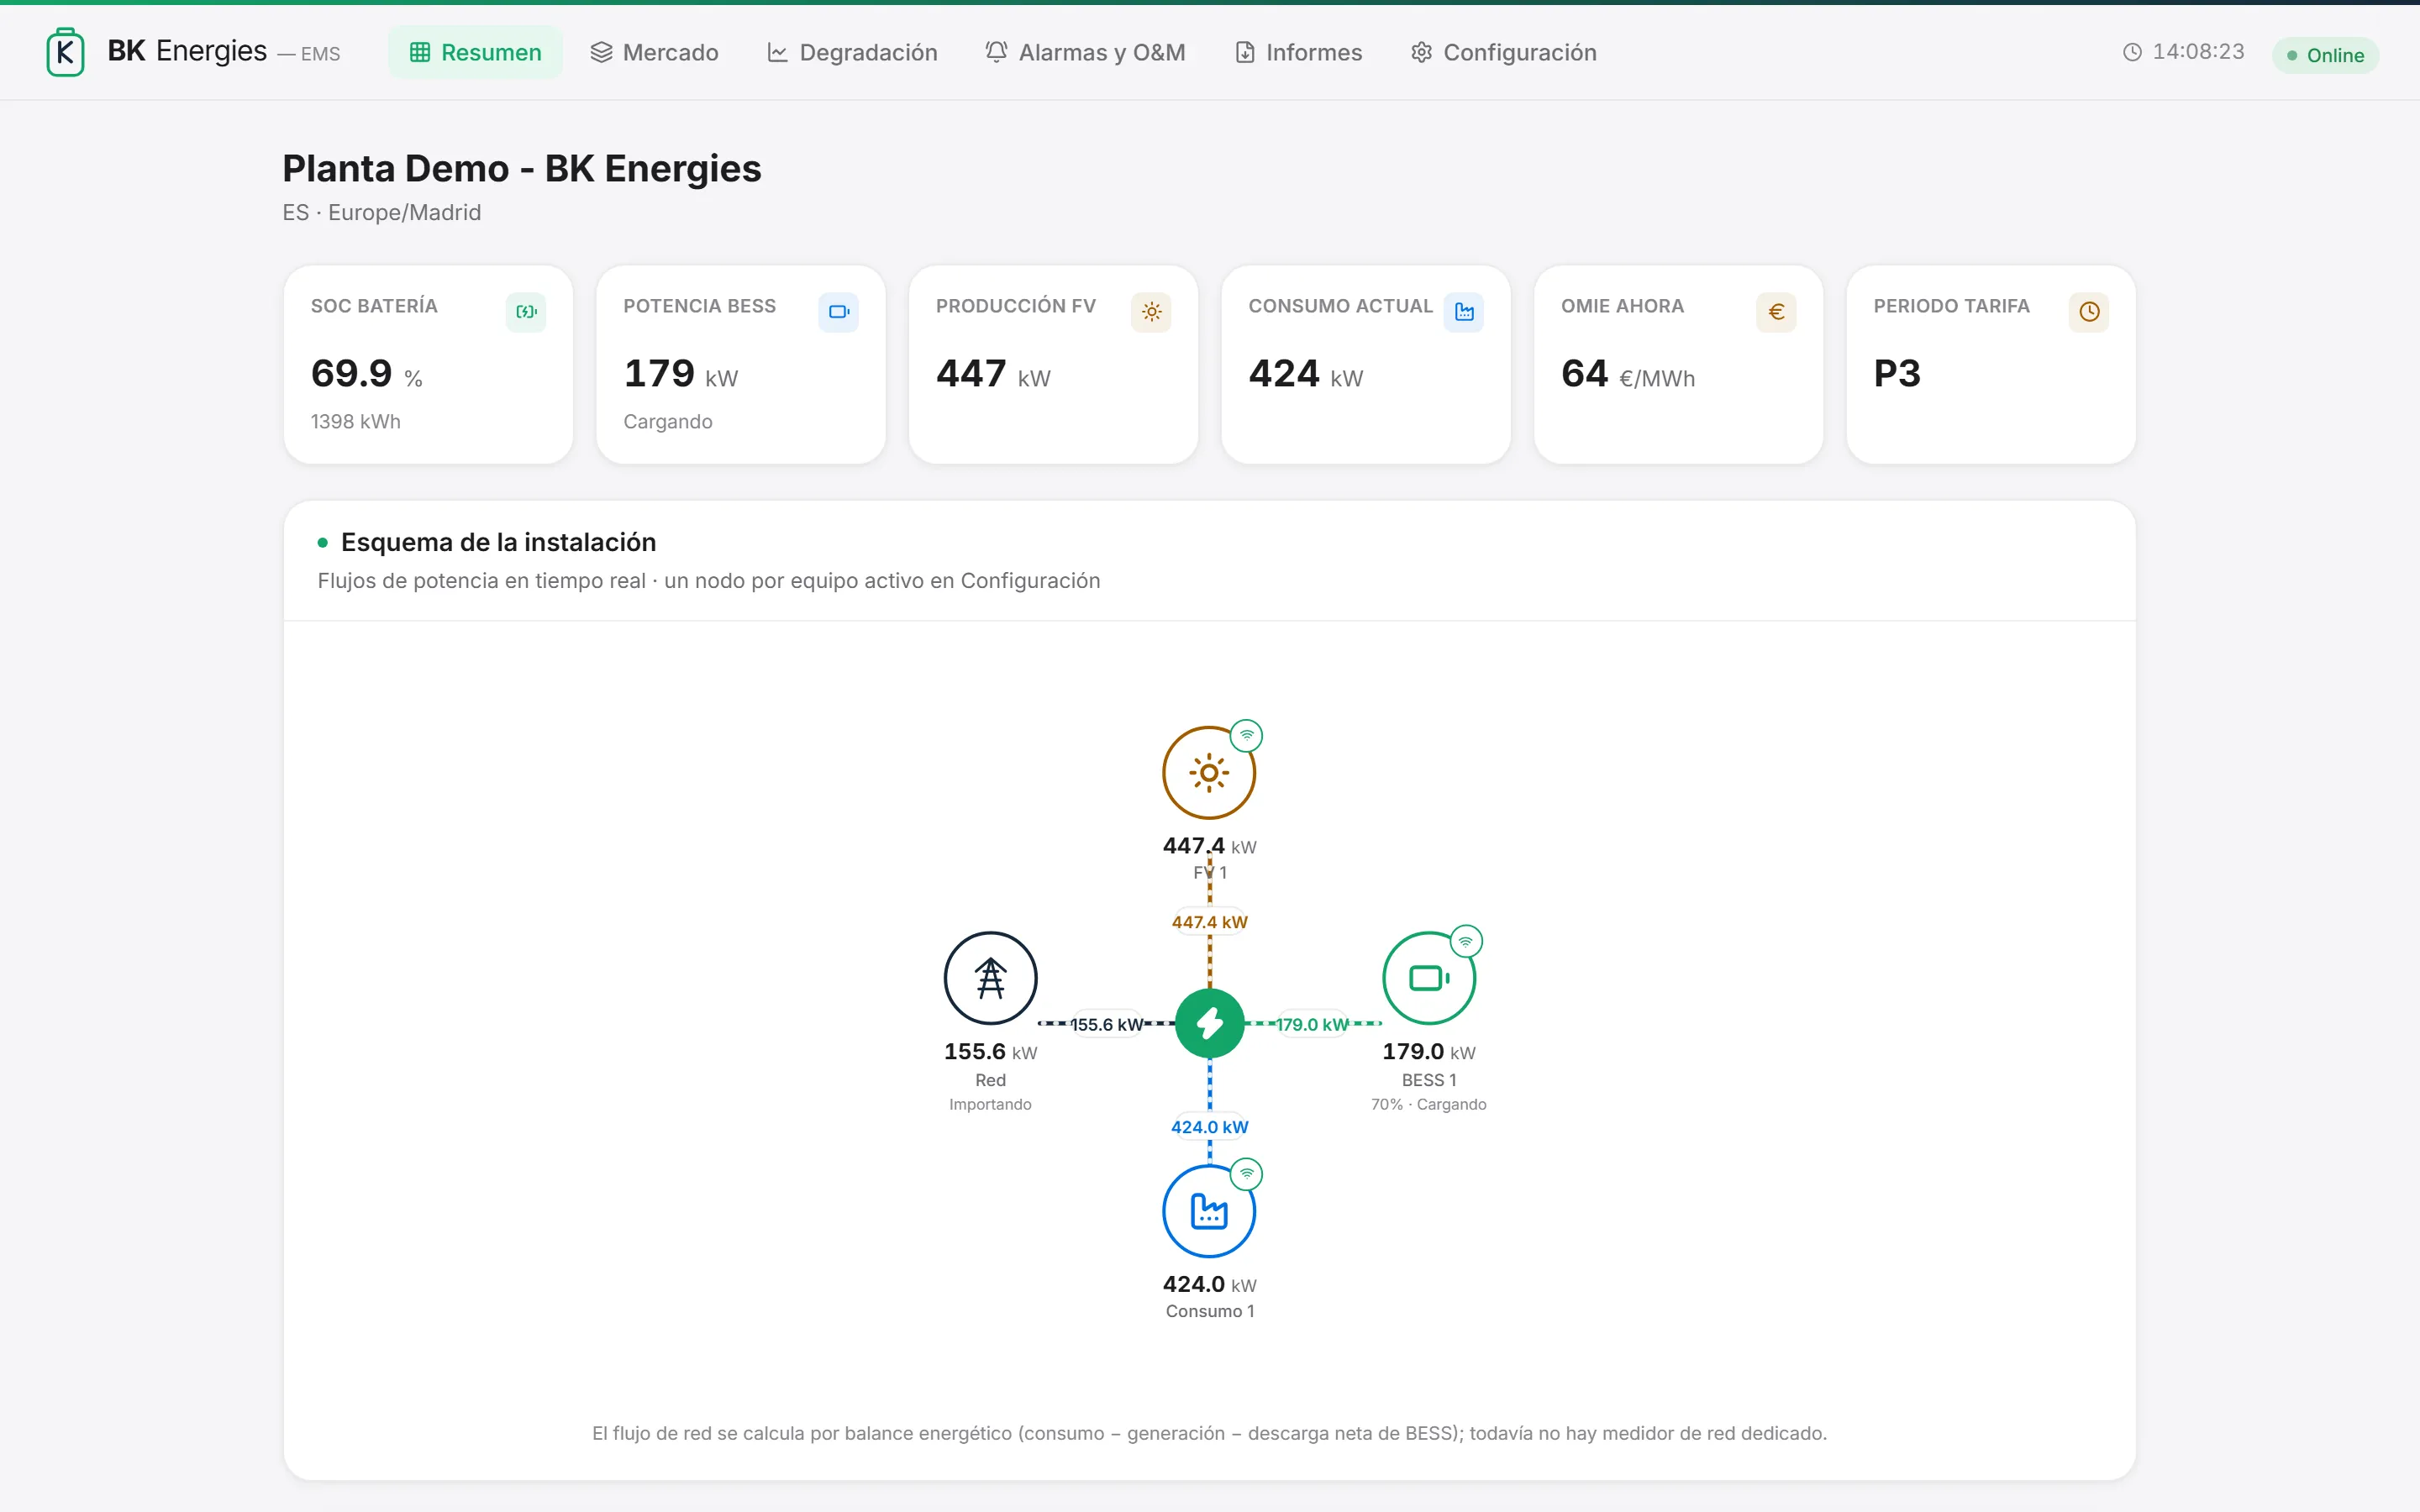
Task: Open the Informes tab
Action: (x=1298, y=52)
